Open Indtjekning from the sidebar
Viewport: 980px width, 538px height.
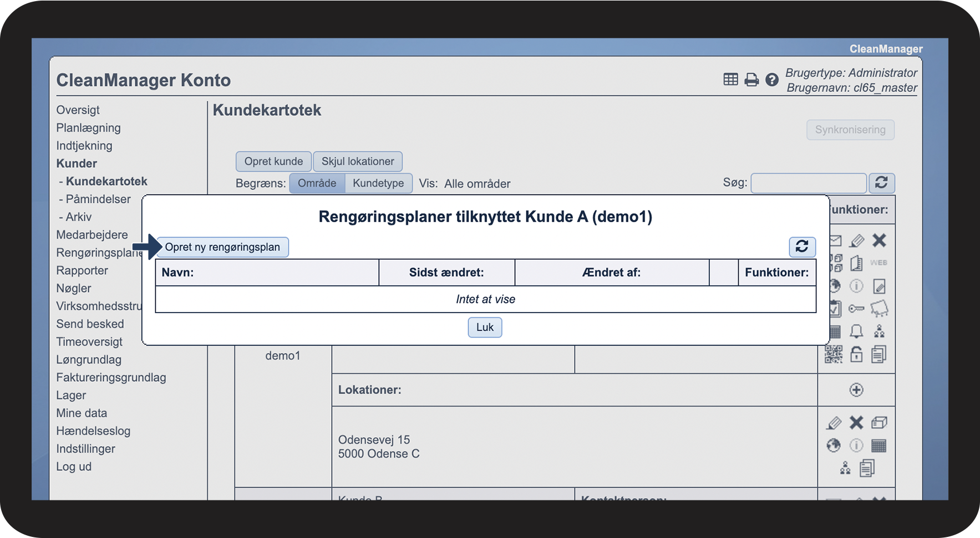click(84, 146)
